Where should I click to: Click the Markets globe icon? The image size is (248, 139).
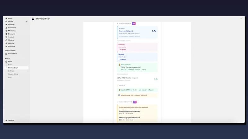point(6,40)
